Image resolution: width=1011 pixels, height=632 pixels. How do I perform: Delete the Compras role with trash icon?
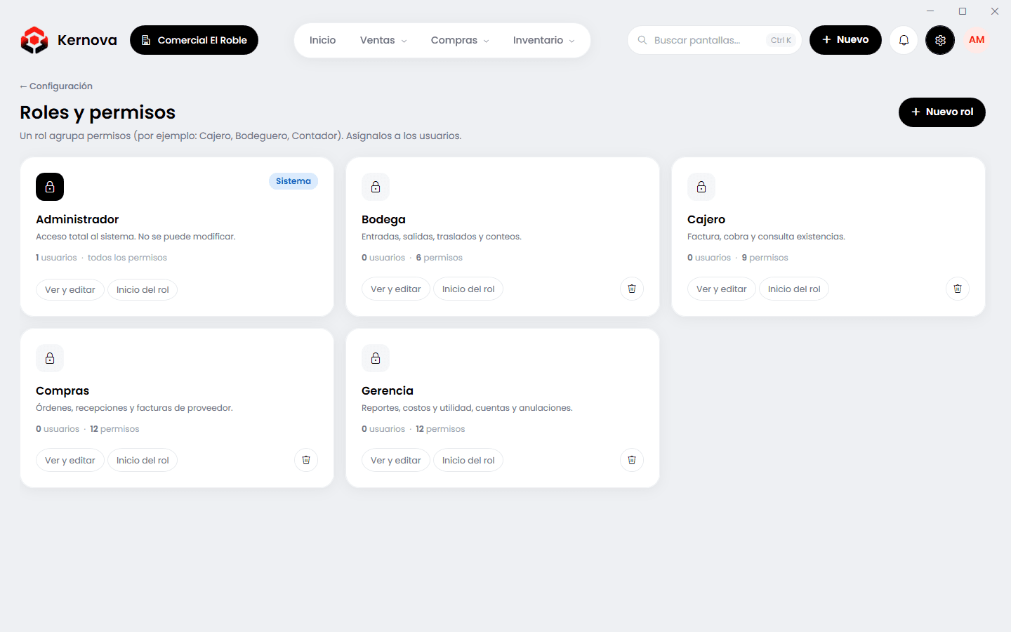tap(306, 460)
